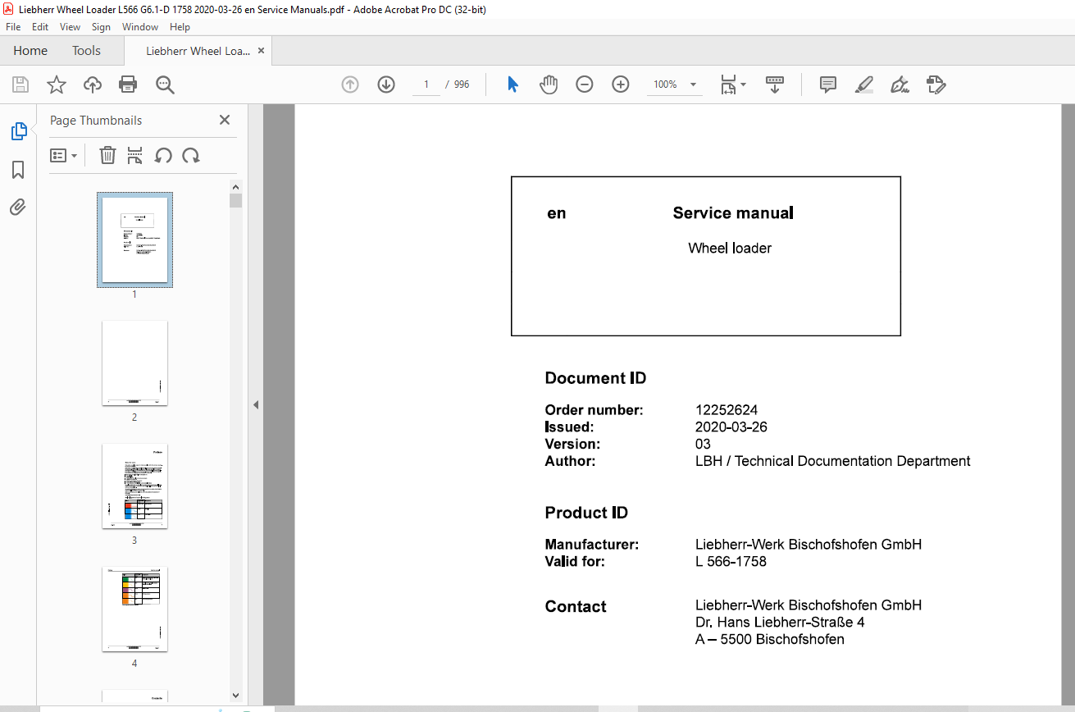Image resolution: width=1075 pixels, height=712 pixels.
Task: Activate the Hand pan tool
Action: [549, 84]
